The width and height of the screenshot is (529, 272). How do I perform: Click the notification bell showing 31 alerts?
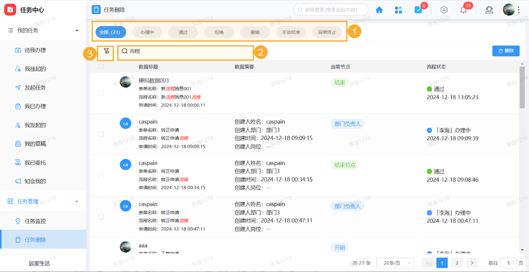point(463,9)
